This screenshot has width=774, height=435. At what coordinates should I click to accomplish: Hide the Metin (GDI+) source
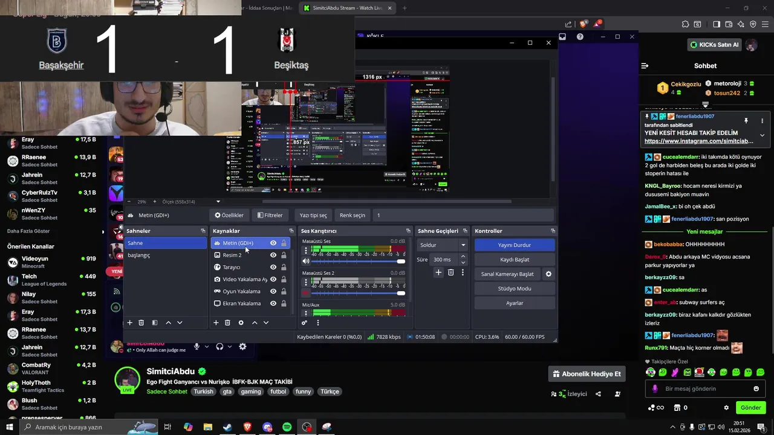pyautogui.click(x=273, y=243)
